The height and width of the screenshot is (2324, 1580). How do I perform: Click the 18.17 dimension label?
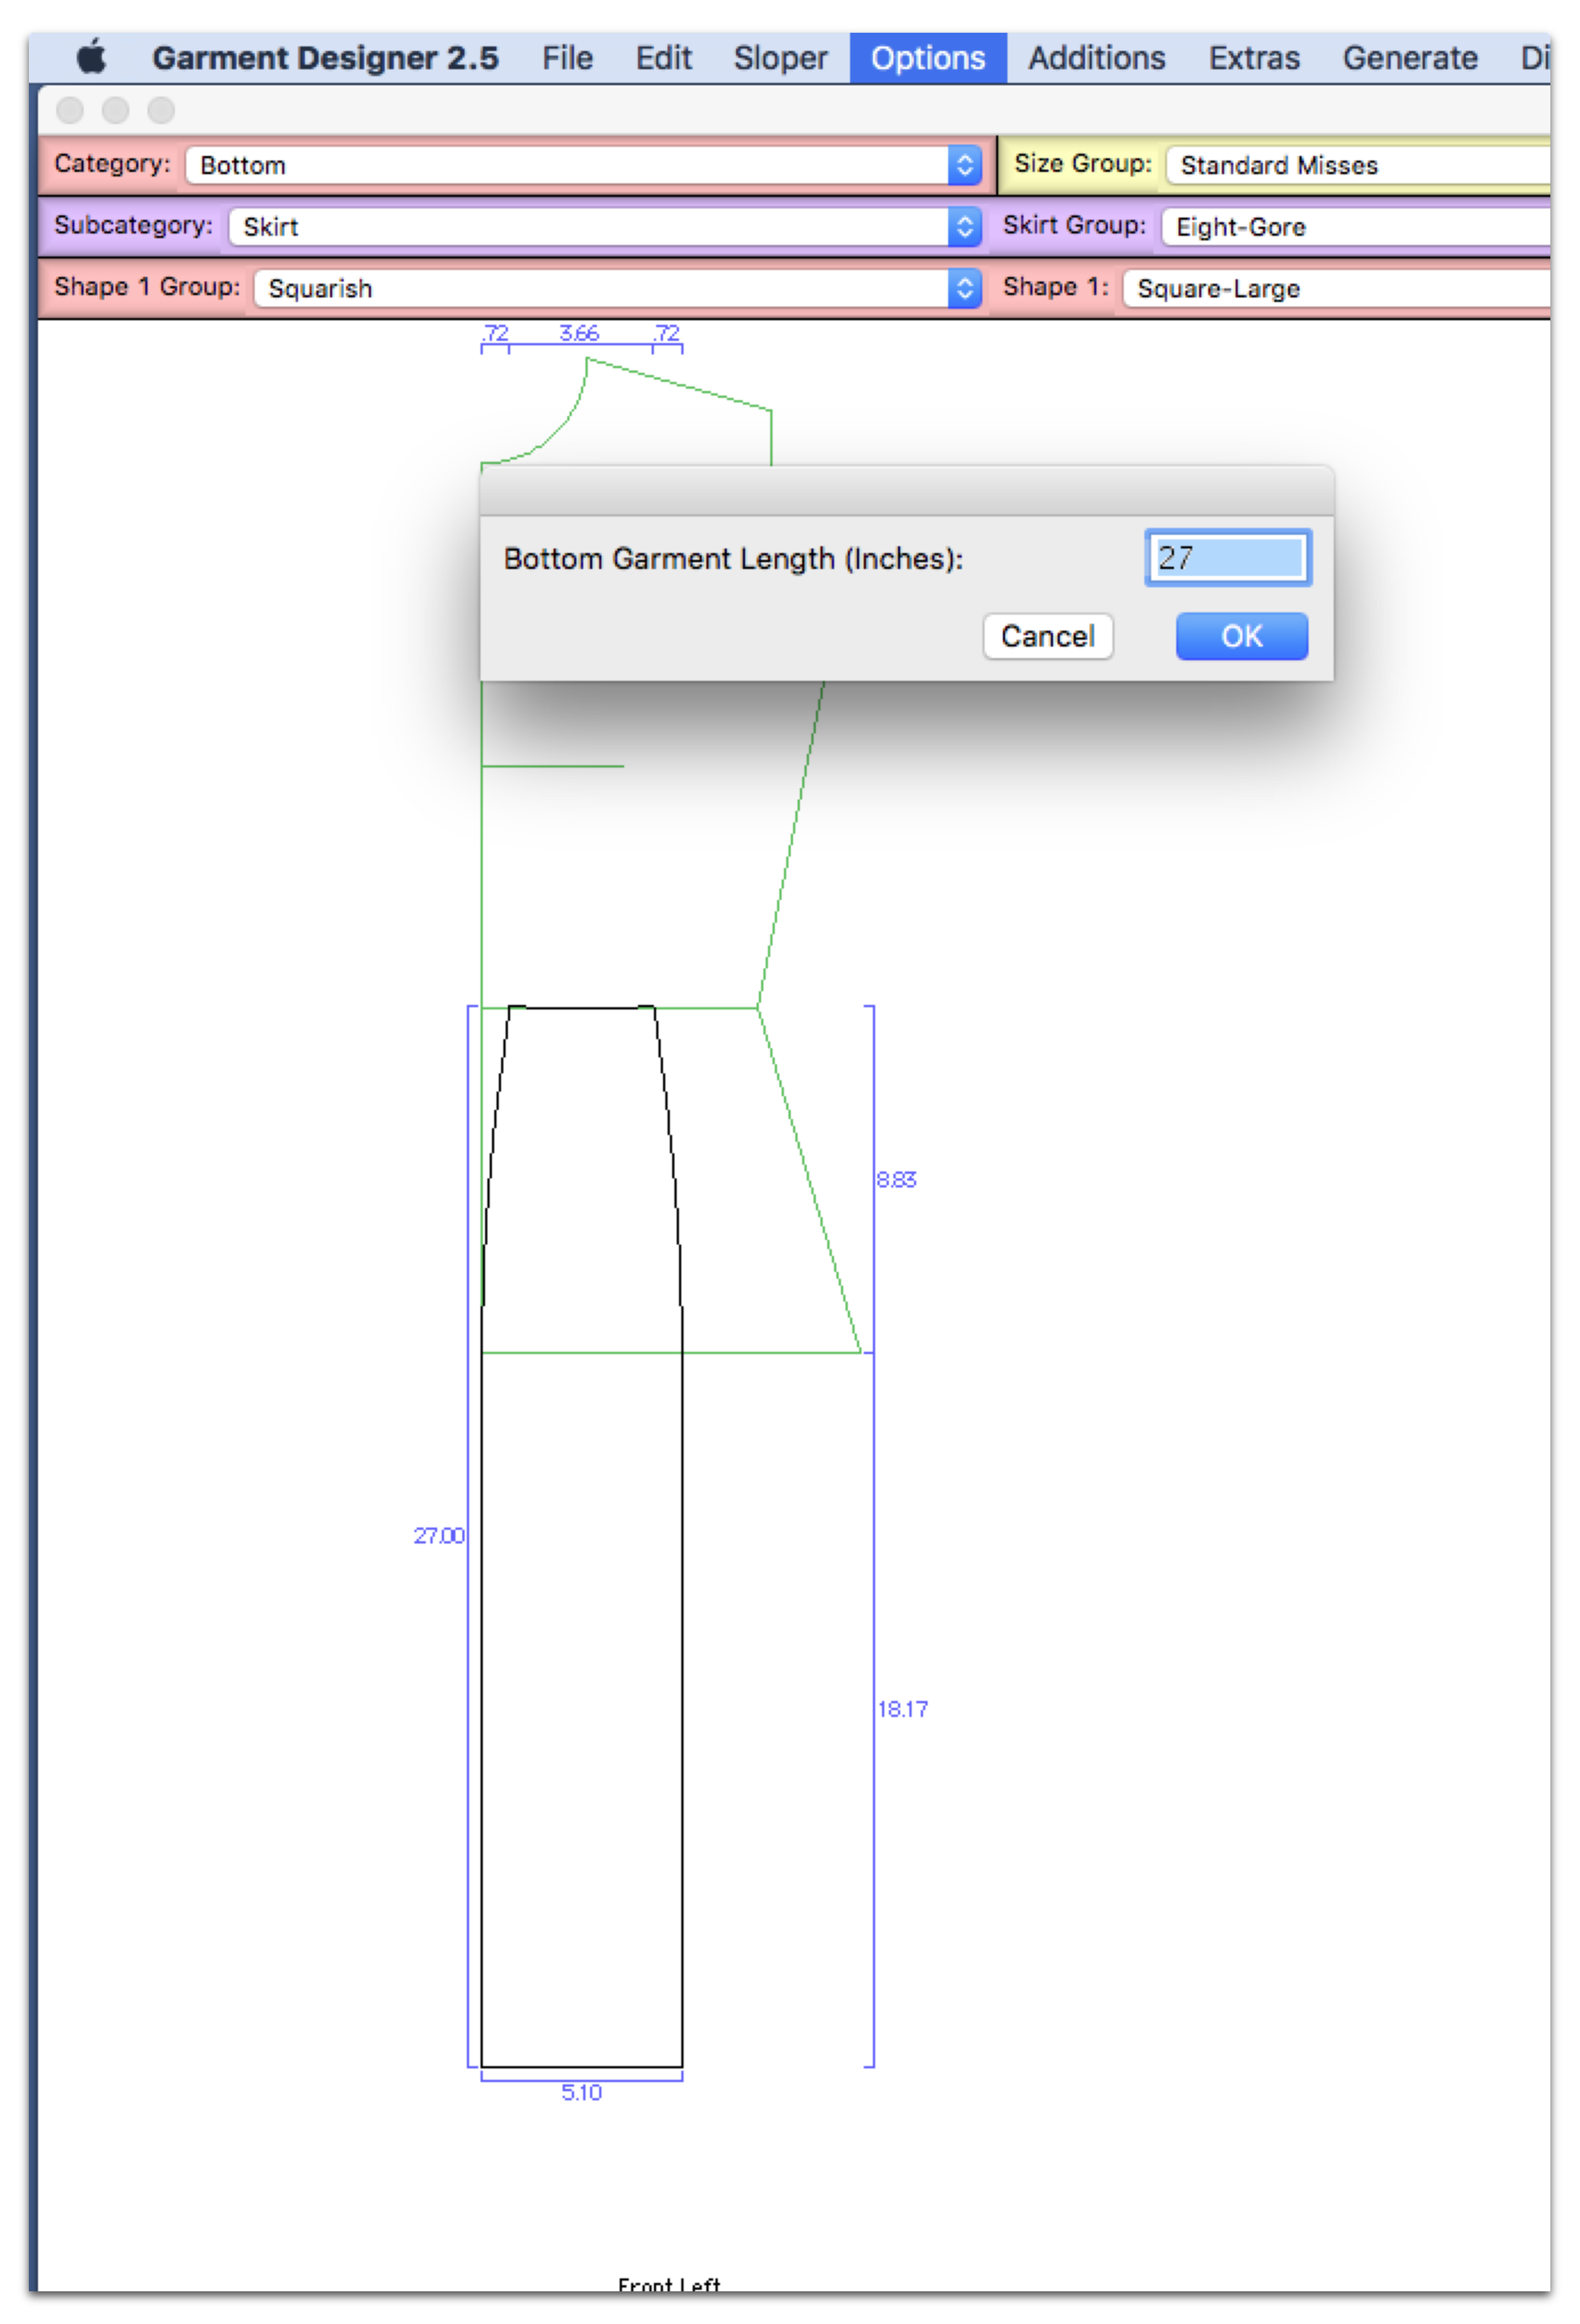click(x=903, y=1709)
